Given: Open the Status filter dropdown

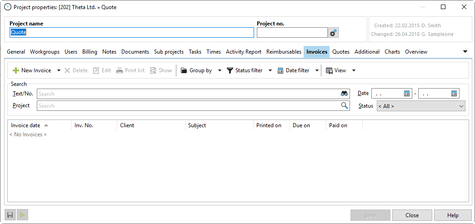Looking at the screenshot, I should tap(270, 70).
